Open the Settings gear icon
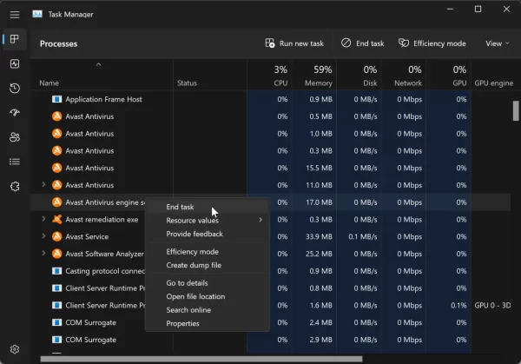This screenshot has height=364, width=521. click(x=15, y=349)
